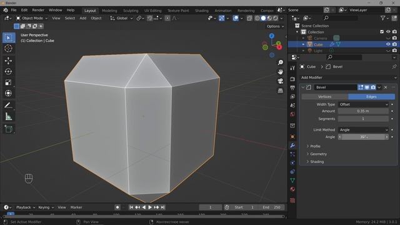
Task: Open the Tool properties tab
Action: point(292,68)
